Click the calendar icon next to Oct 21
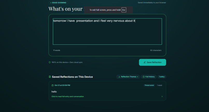Image resolution: width=209 pixels, height=112 pixels. click(53, 85)
